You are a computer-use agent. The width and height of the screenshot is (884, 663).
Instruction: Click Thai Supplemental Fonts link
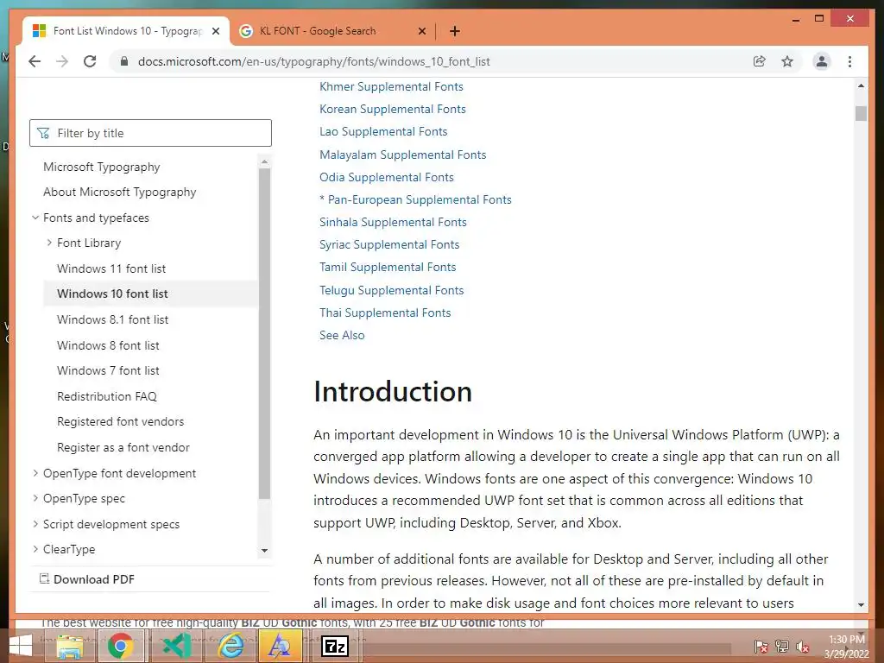[x=385, y=313]
